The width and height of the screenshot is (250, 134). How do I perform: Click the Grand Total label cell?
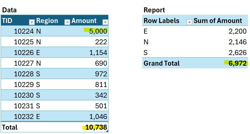point(162,63)
